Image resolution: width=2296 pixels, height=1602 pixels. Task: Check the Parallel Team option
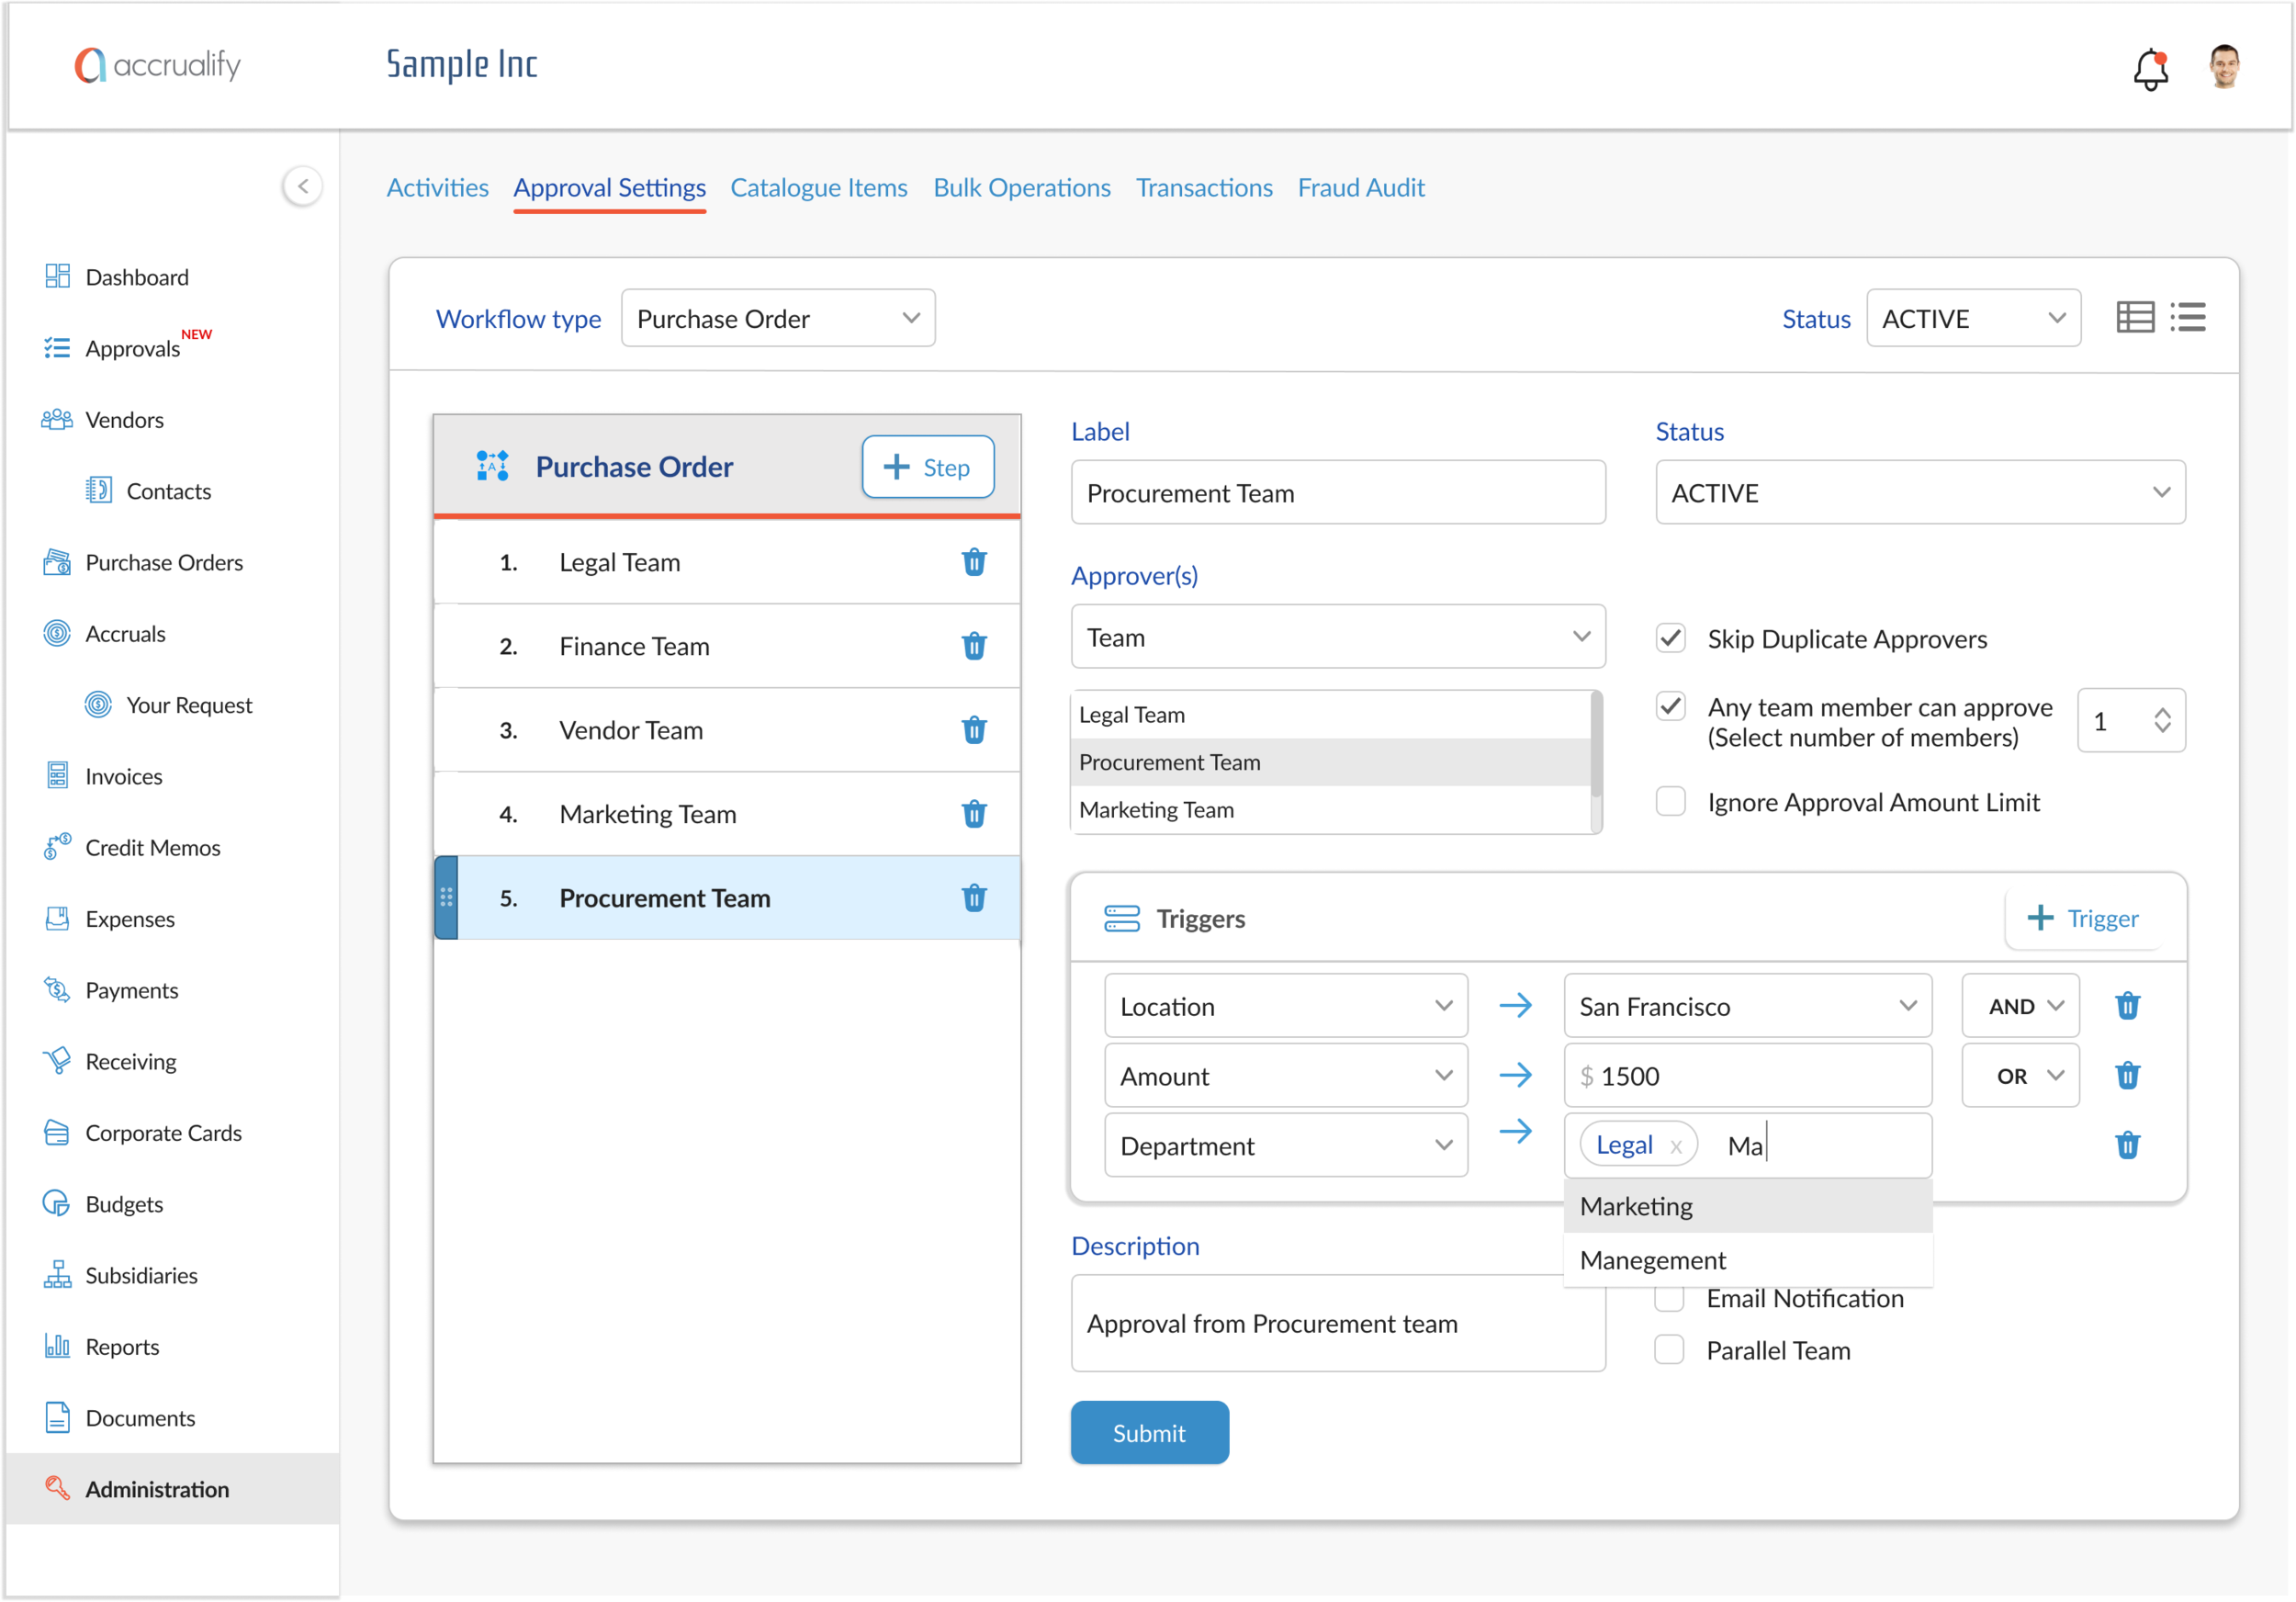pyautogui.click(x=1668, y=1350)
